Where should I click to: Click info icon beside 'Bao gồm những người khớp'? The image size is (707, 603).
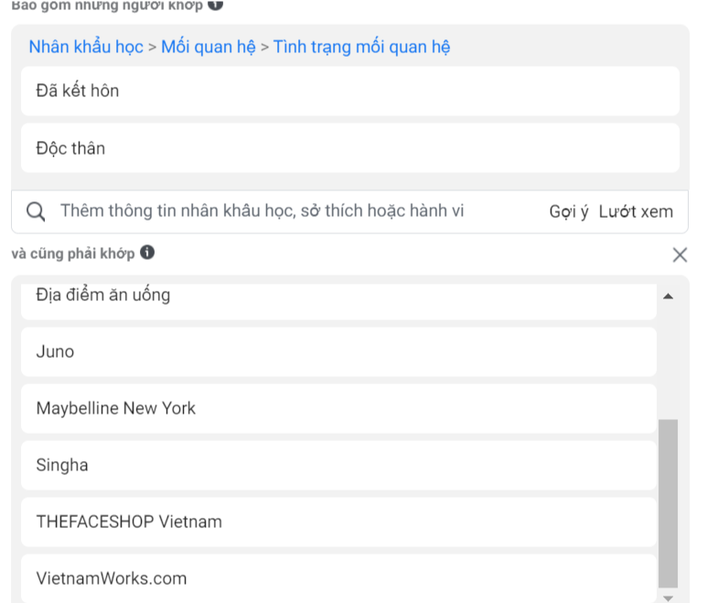coord(215,5)
